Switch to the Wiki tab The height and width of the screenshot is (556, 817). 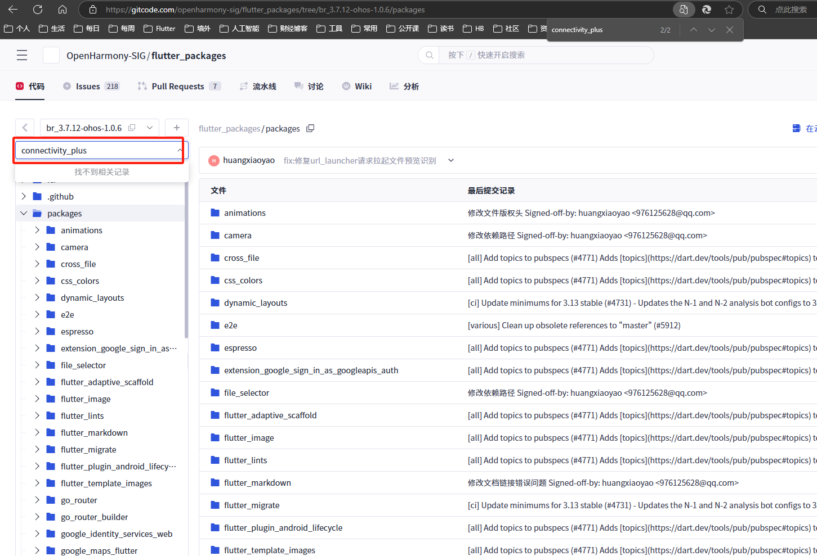(x=357, y=86)
